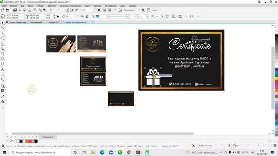
Task: Pick the tan swatch in document palette
Action: [x=33, y=141]
